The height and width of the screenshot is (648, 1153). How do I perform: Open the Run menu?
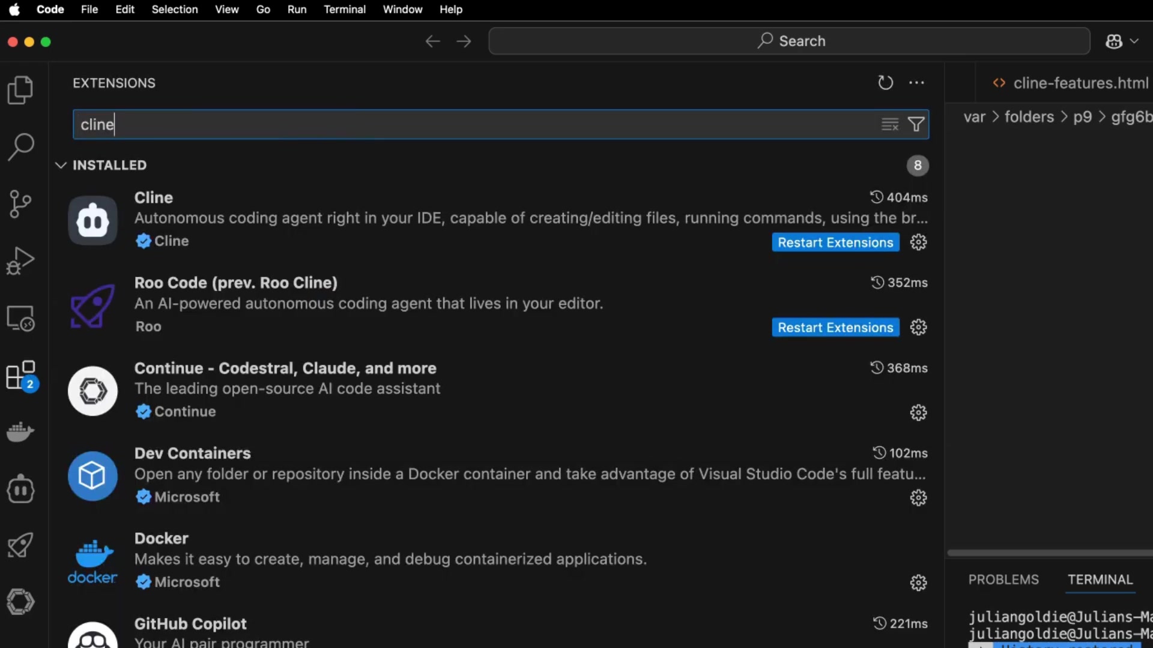point(297,10)
